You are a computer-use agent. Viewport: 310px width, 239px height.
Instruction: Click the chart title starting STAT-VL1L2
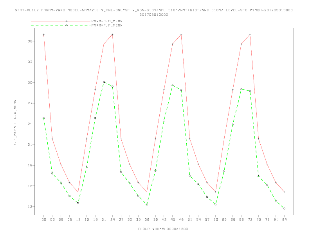[x=155, y=10]
